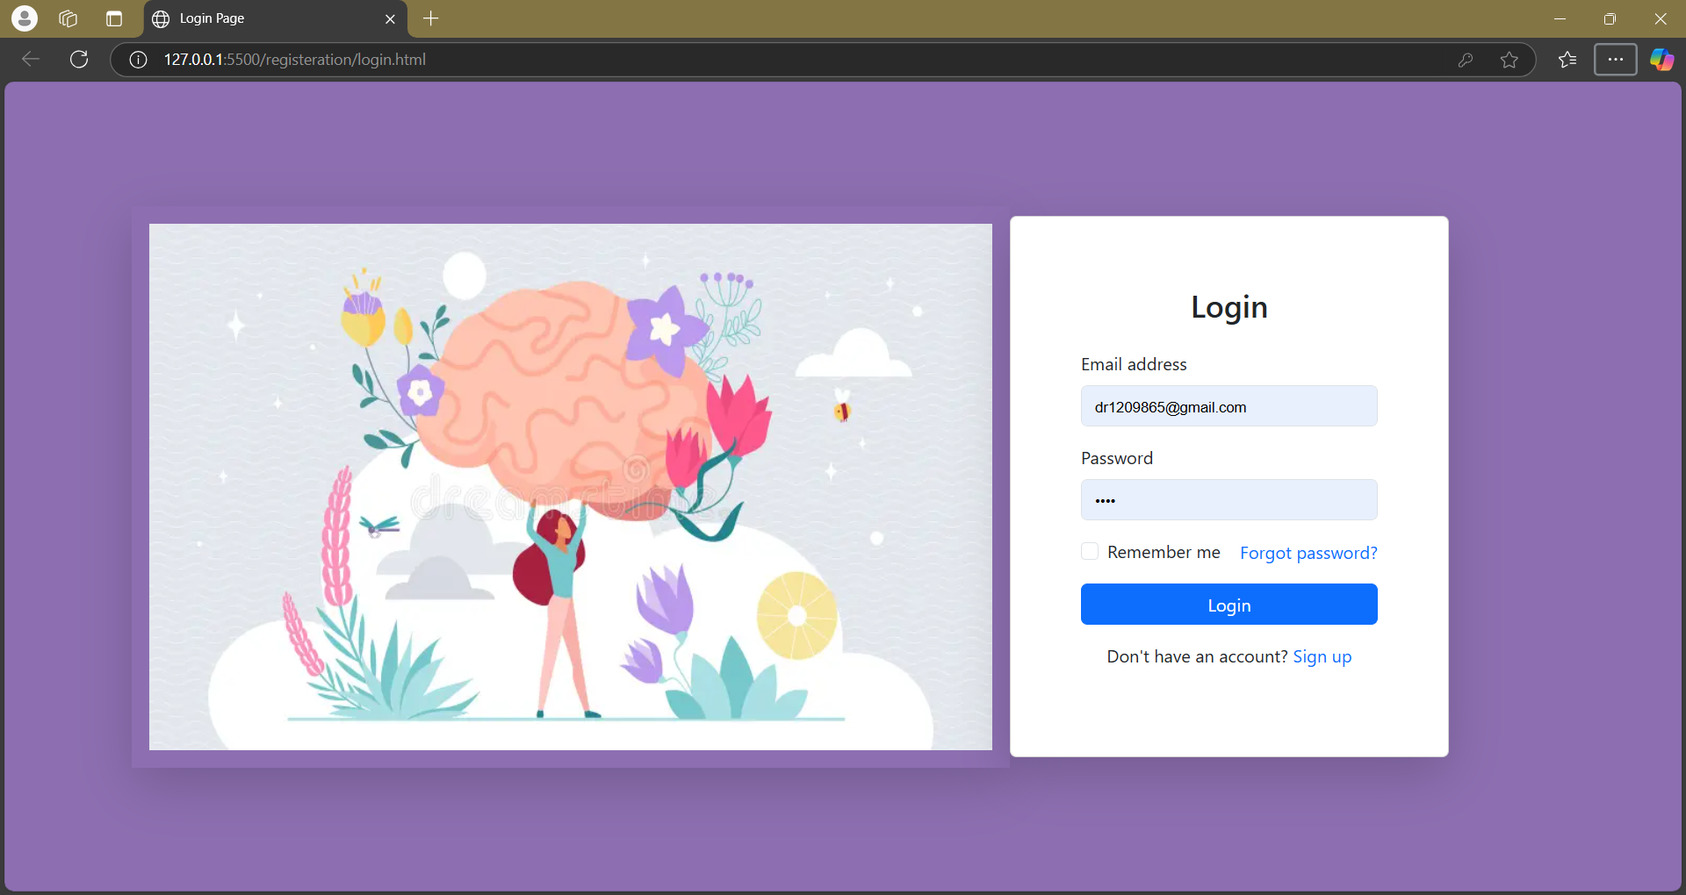The image size is (1686, 895).
Task: Click the address bar URL
Action: (295, 60)
